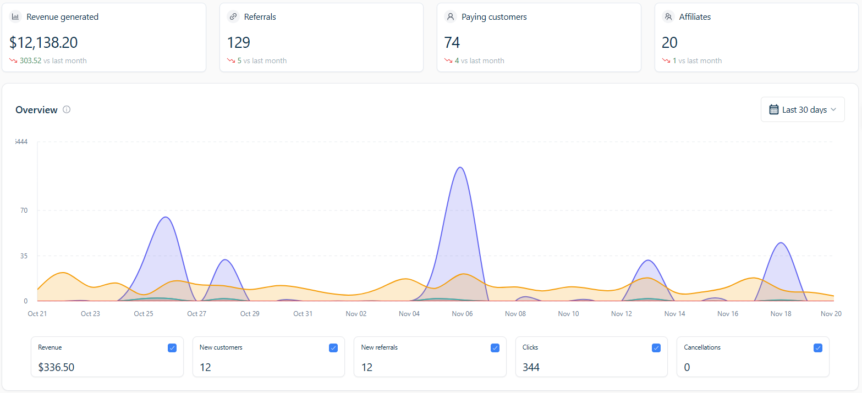The width and height of the screenshot is (862, 393).
Task: Click the Revenue generated bar chart icon
Action: click(x=15, y=17)
